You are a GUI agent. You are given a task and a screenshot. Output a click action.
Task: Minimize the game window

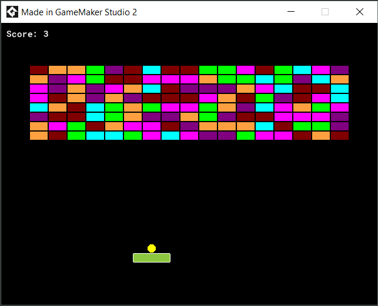tap(291, 12)
